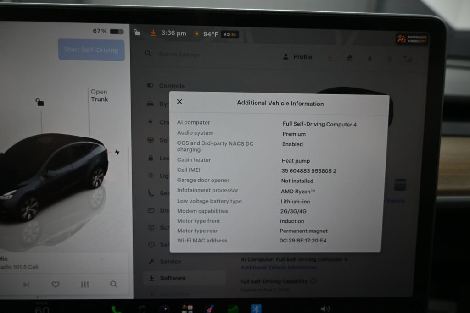Tap Open Trunk on the car view
Image resolution: width=470 pixels, height=313 pixels.
pyautogui.click(x=99, y=95)
